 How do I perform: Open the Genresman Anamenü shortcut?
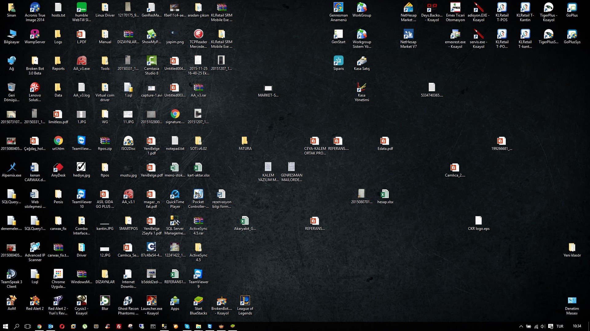338,12
